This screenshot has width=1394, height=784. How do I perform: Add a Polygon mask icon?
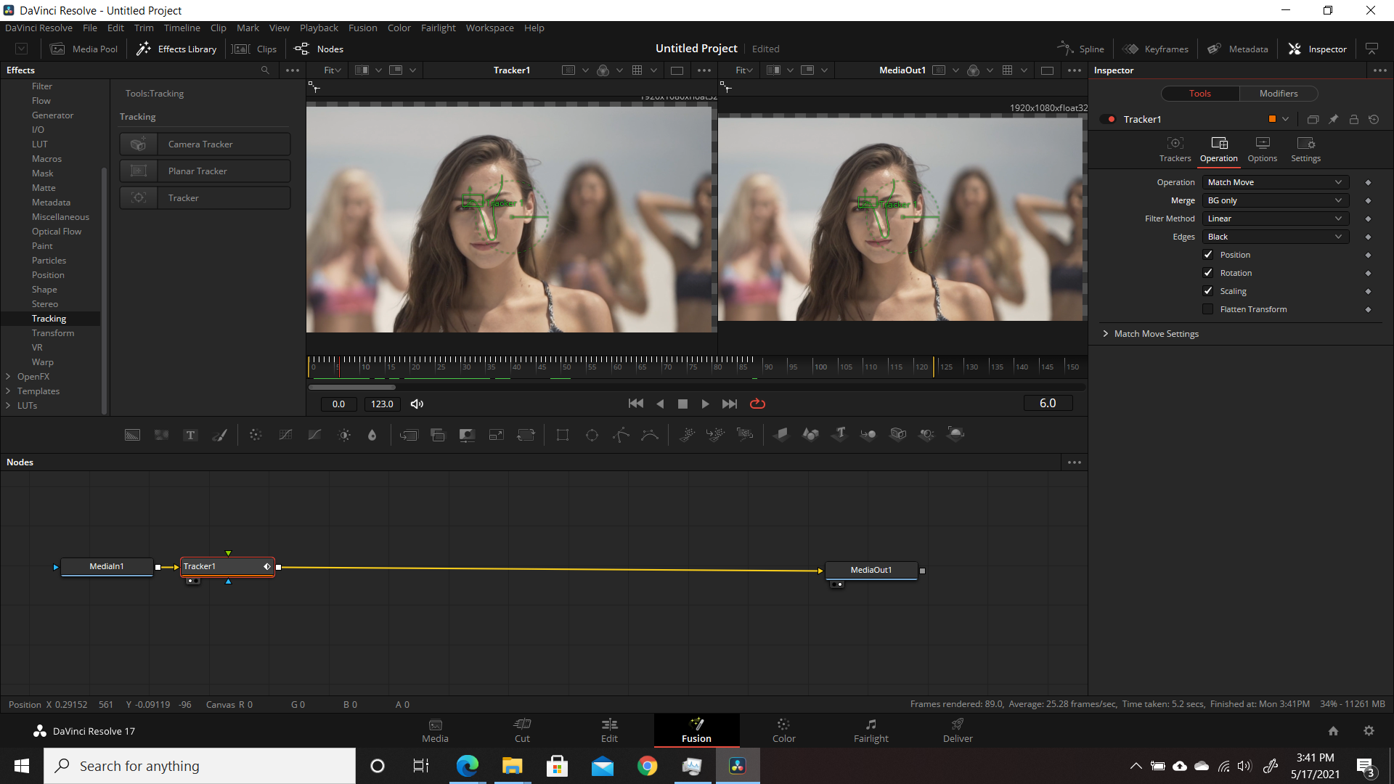point(621,435)
